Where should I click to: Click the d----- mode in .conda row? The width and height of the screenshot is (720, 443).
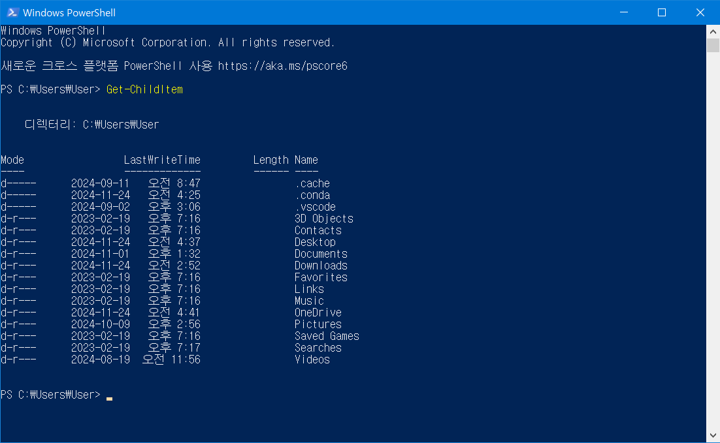[x=18, y=195]
